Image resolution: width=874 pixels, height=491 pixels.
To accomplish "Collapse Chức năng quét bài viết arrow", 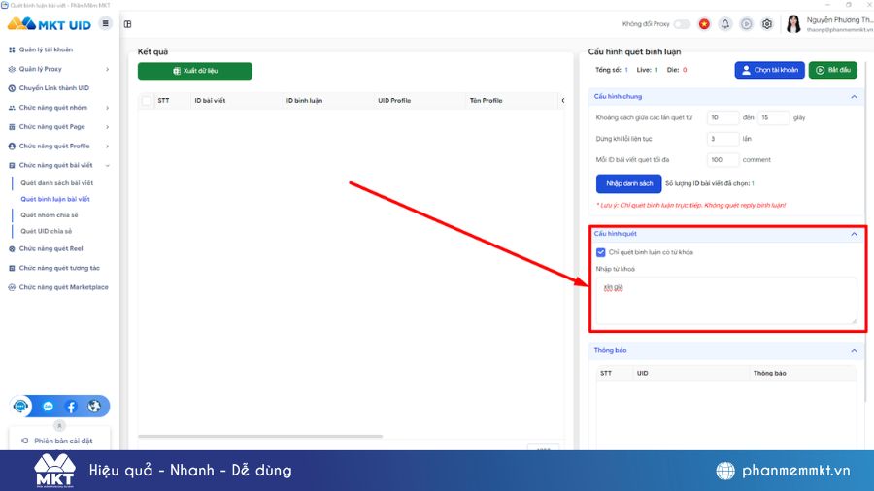I will [x=108, y=165].
